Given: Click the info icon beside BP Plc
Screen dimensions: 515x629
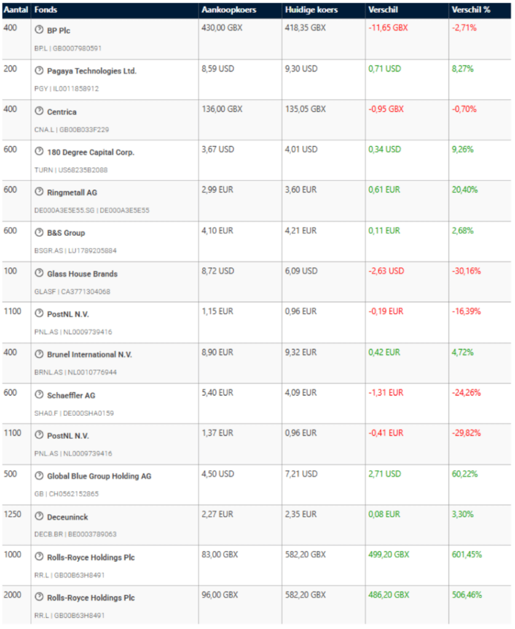Looking at the screenshot, I should tap(39, 30).
